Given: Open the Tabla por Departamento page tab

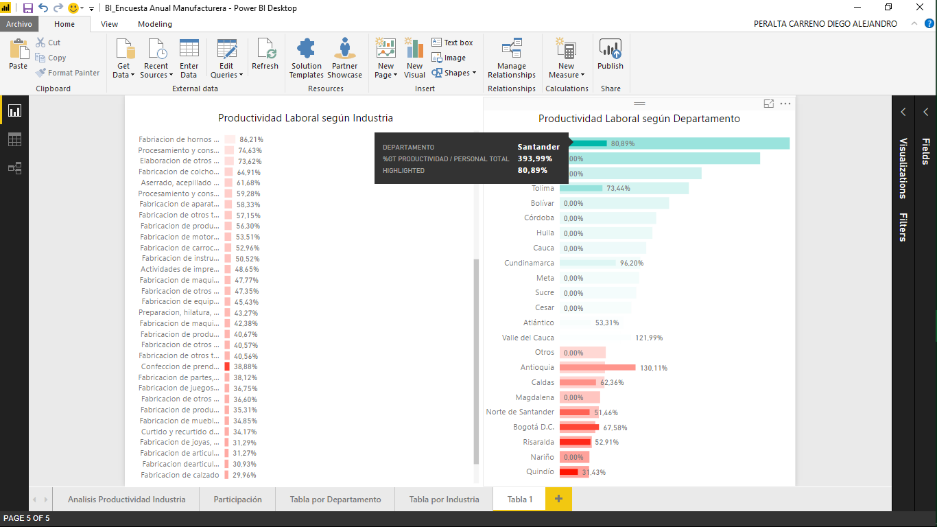Looking at the screenshot, I should (x=335, y=500).
